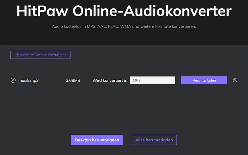248x155 pixels.
Task: Click the Herunterladen button for musik.mp3
Action: pyautogui.click(x=204, y=80)
